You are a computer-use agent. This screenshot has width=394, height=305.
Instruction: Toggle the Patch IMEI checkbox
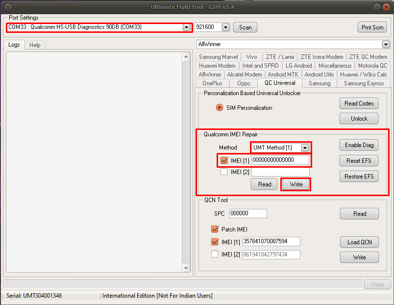(215, 229)
